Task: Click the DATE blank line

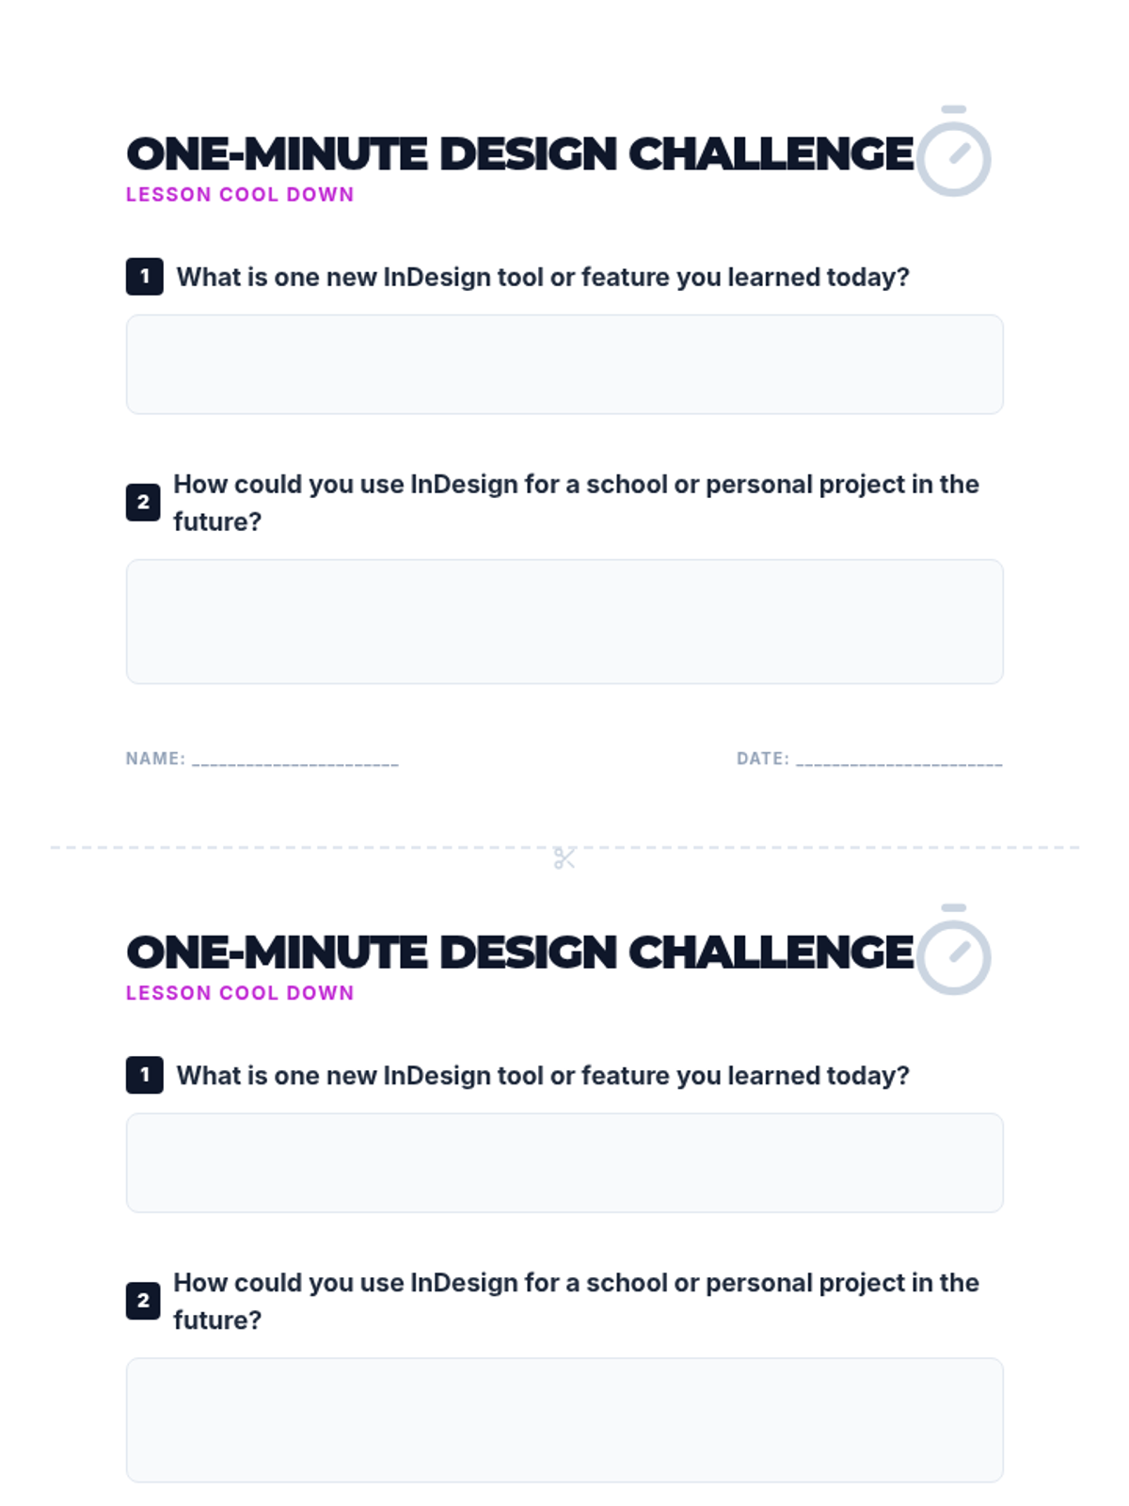Action: pos(898,761)
